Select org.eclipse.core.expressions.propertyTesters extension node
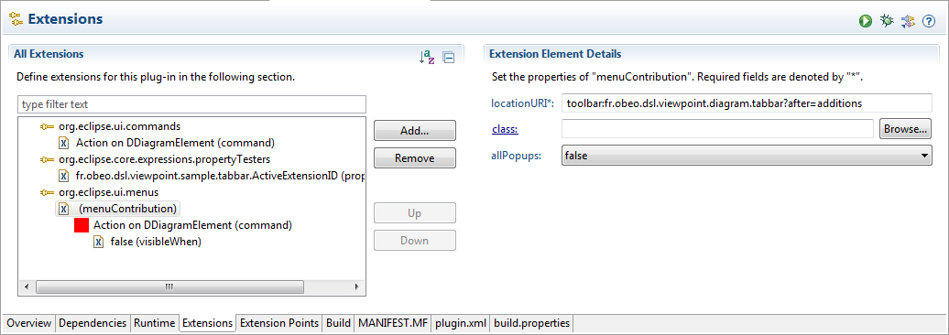The height and width of the screenshot is (335, 949). 154,159
